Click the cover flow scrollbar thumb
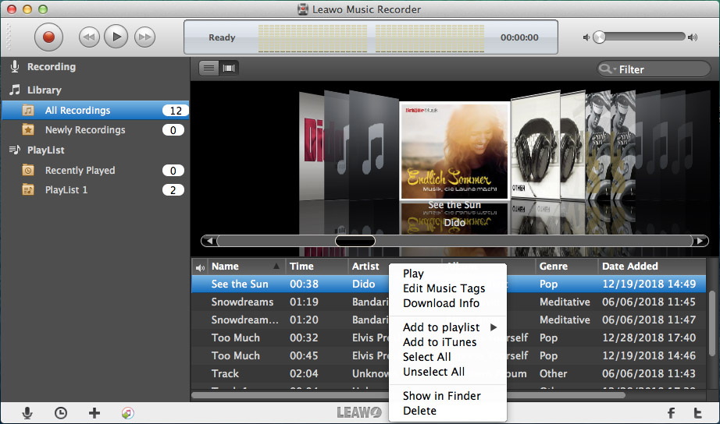This screenshot has width=720, height=424. [x=355, y=241]
